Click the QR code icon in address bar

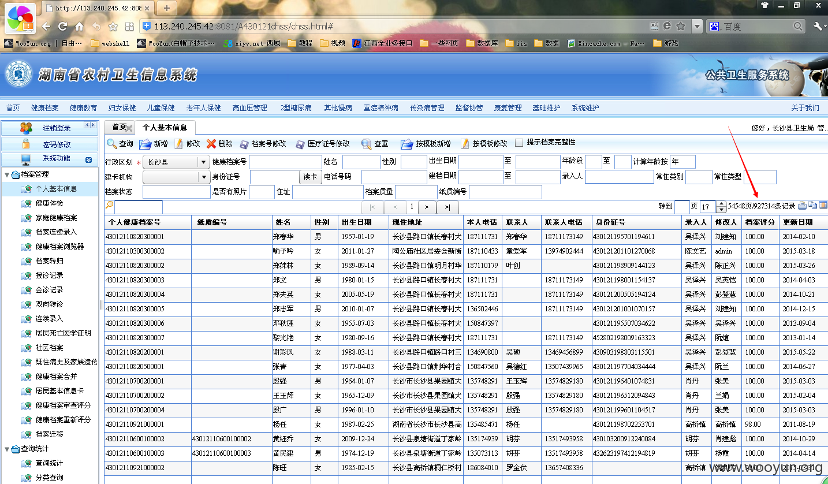coord(654,26)
